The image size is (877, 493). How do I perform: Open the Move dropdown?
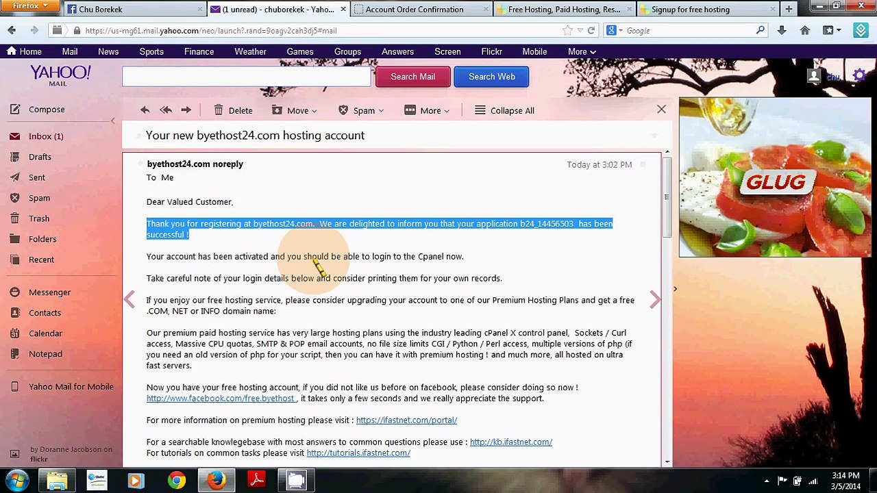pyautogui.click(x=295, y=110)
